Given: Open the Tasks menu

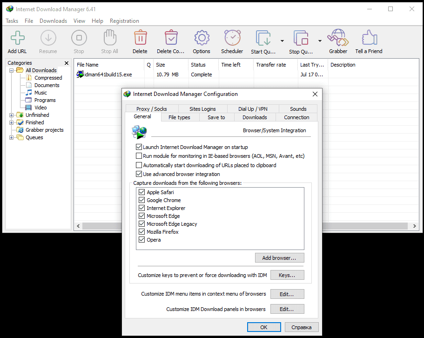Looking at the screenshot, I should [12, 21].
